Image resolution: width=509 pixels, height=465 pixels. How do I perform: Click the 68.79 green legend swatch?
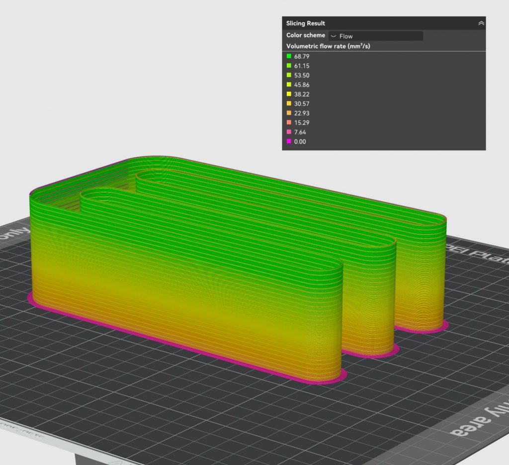[x=289, y=56]
